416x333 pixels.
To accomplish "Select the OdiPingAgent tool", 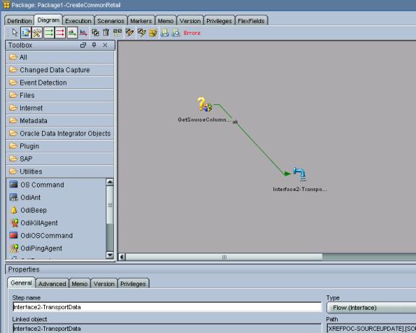I will coord(36,248).
